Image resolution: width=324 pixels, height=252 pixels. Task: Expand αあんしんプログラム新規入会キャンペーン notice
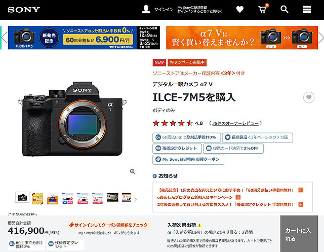tap(238, 197)
